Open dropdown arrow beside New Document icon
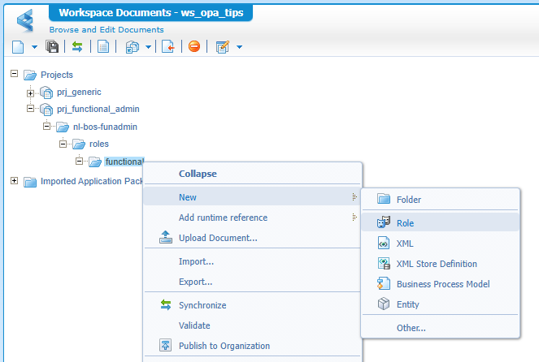 (x=34, y=47)
